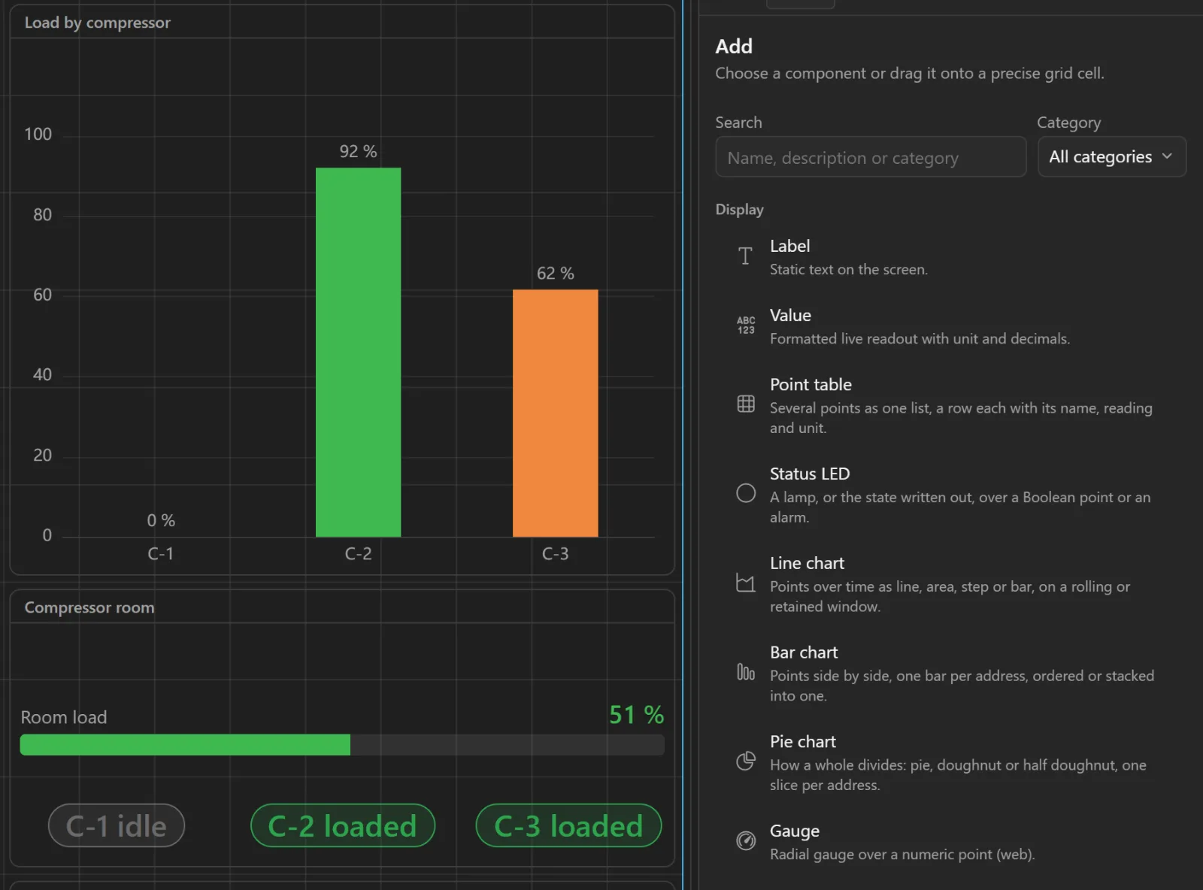Click the 92 % bar value label
The height and width of the screenshot is (890, 1203).
point(358,151)
